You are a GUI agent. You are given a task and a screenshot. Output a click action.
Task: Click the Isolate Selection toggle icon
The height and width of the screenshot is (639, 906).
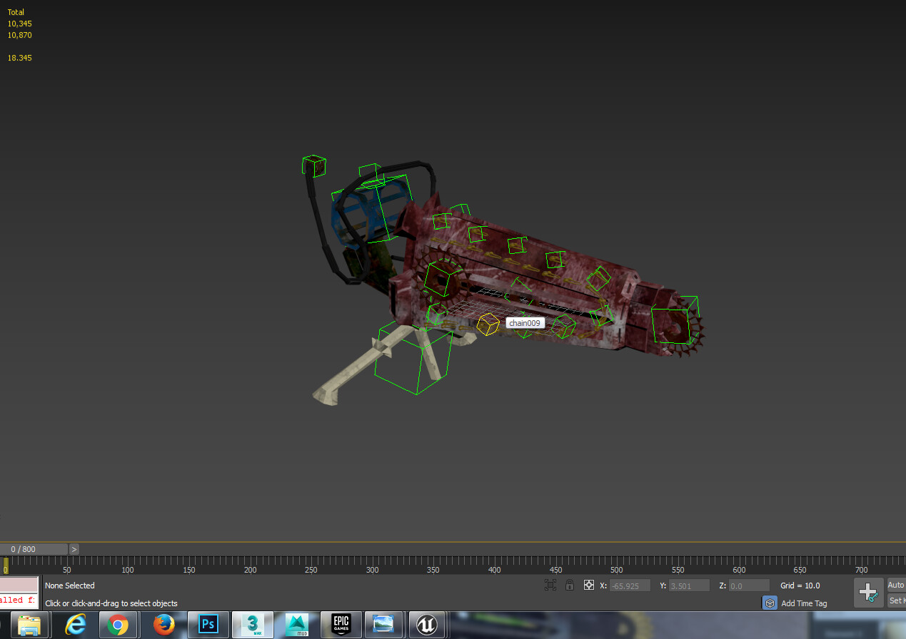(550, 585)
